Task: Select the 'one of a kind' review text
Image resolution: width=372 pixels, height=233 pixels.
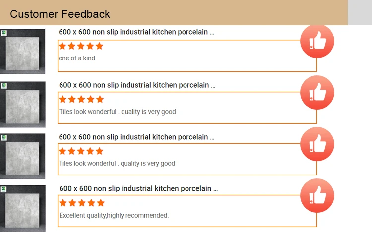Action: pyautogui.click(x=77, y=58)
